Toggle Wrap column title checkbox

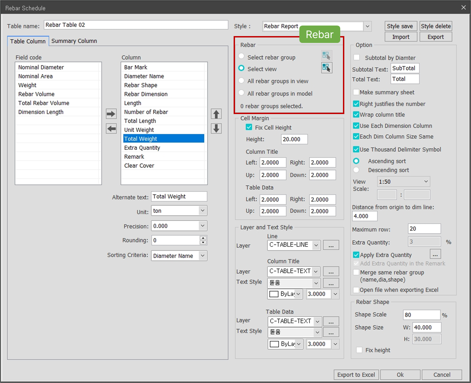point(356,114)
